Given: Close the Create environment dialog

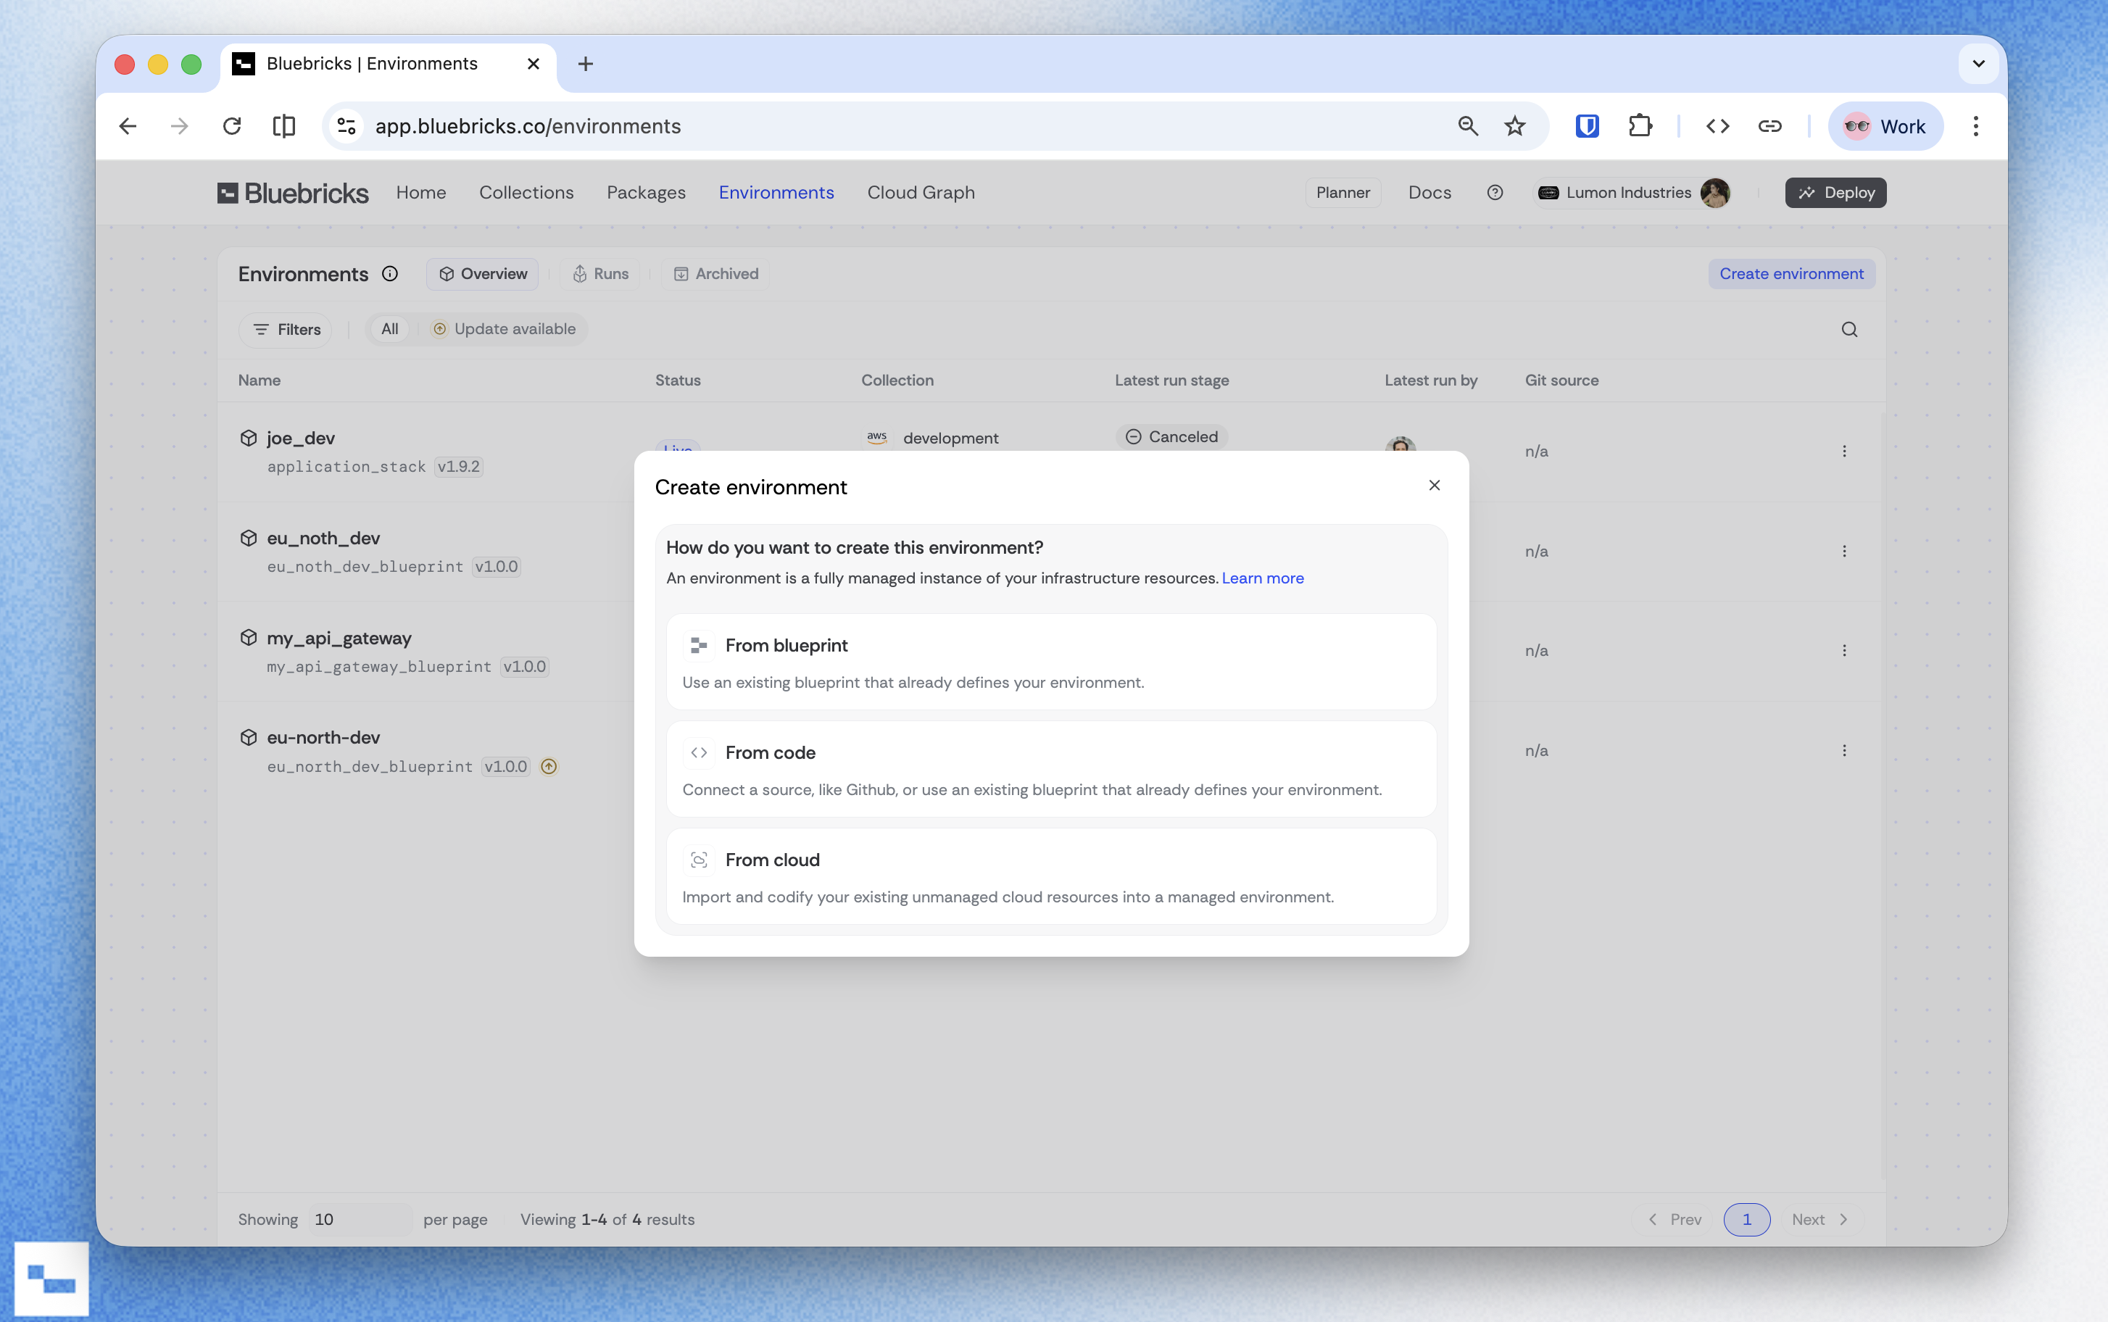Looking at the screenshot, I should click(1434, 486).
